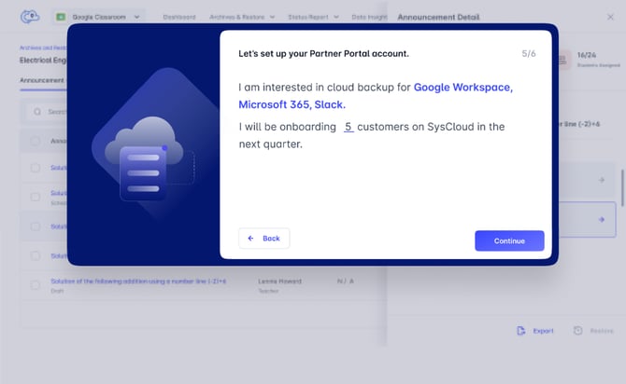Viewport: 626px width, 384px height.
Task: Click the Google Classroom icon in header
Action: 62,17
